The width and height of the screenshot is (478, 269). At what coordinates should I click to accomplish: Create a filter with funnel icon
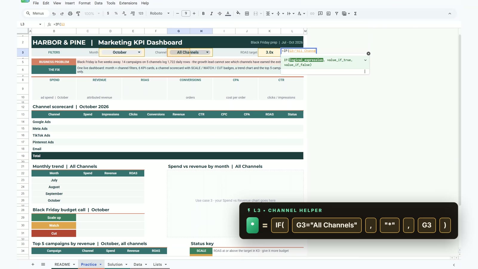[x=336, y=13]
